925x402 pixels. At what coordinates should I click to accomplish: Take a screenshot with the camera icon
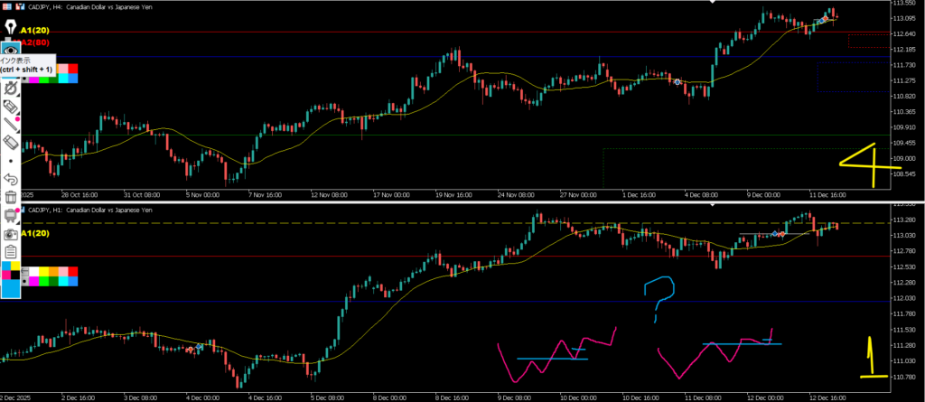click(x=11, y=232)
